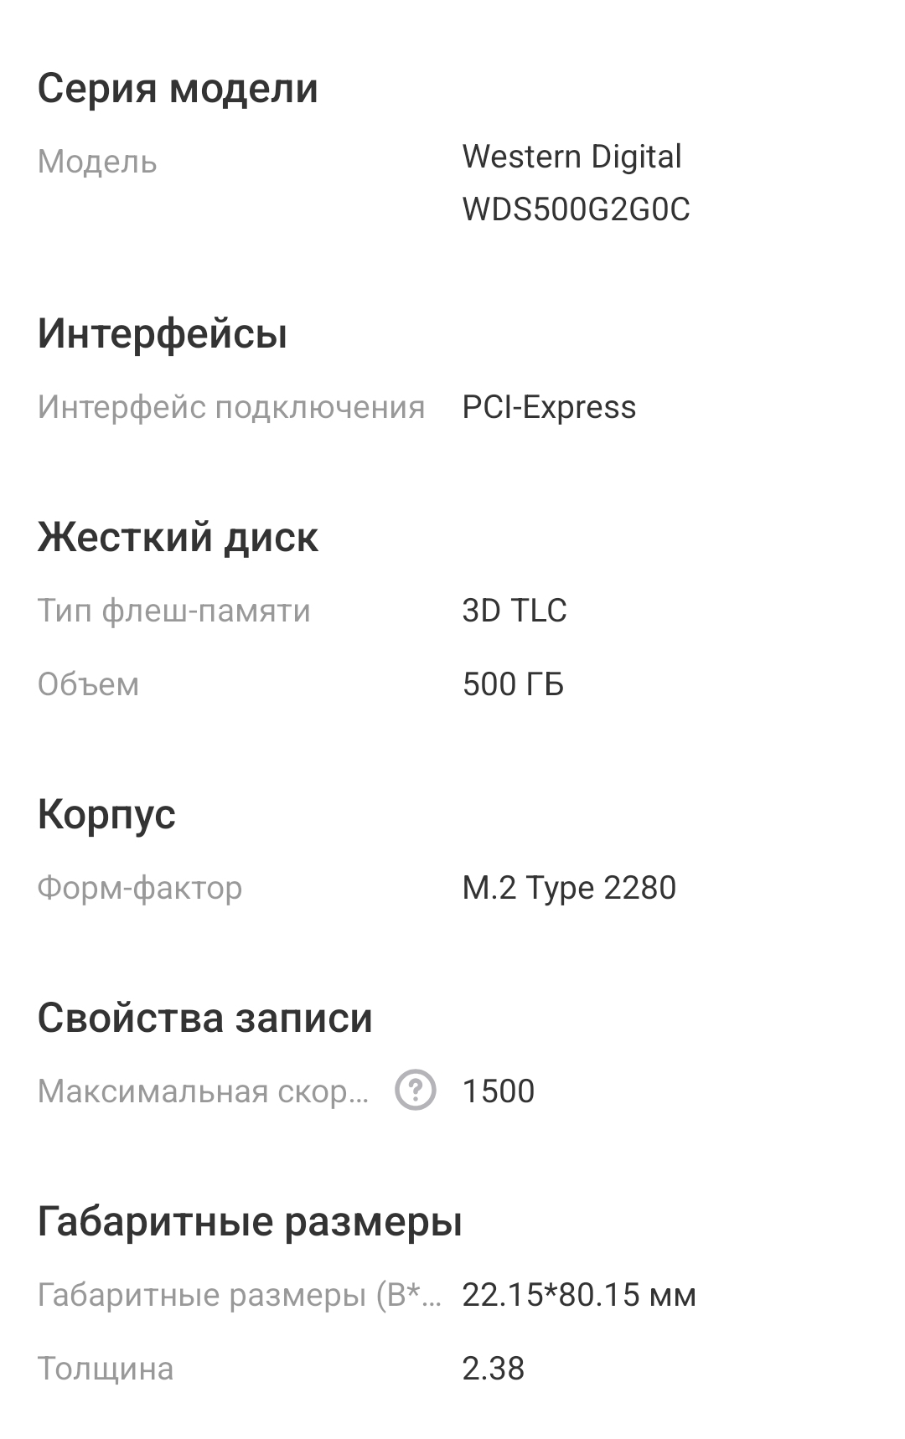The width and height of the screenshot is (905, 1439).
Task: Click the "Объем" spec label
Action: tap(89, 684)
